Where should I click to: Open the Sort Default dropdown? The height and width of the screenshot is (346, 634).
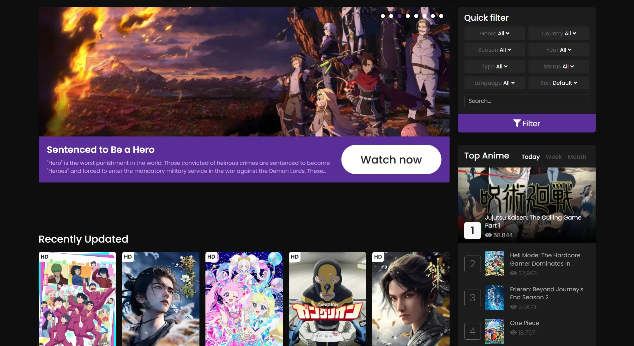coord(559,83)
